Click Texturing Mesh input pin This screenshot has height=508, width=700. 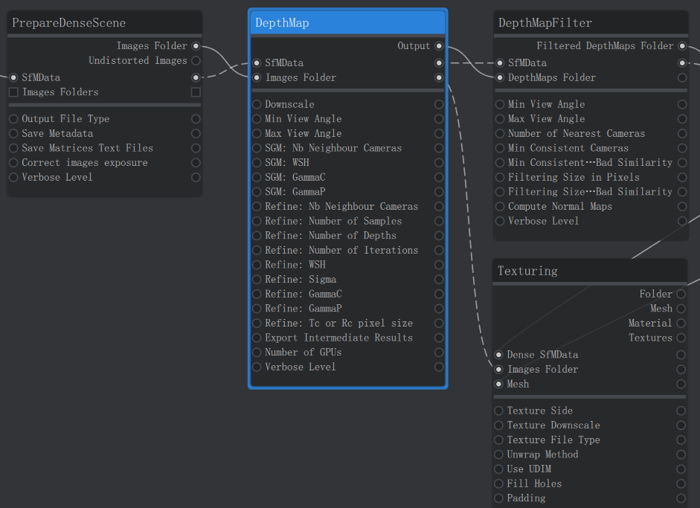(498, 384)
